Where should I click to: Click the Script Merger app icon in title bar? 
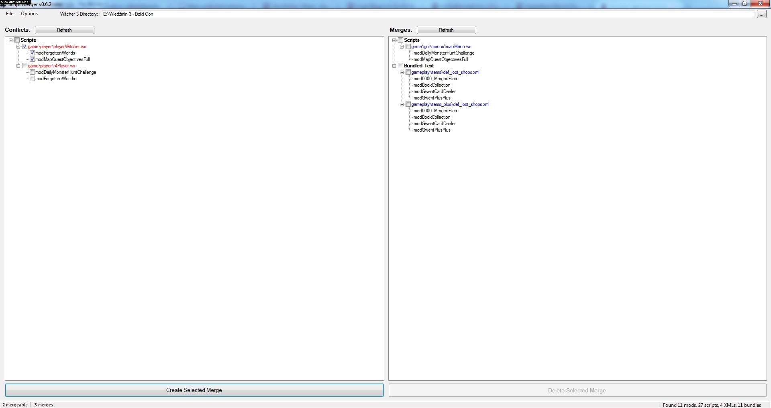pyautogui.click(x=3, y=5)
